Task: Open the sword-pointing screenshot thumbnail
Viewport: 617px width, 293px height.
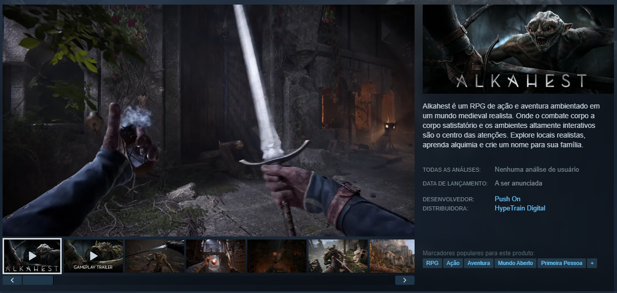Action: 155,256
